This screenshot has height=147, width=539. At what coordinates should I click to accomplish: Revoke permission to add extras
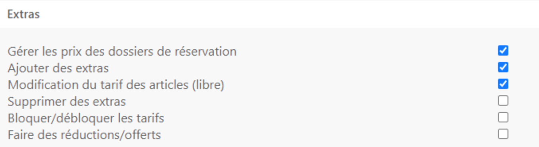coord(503,67)
